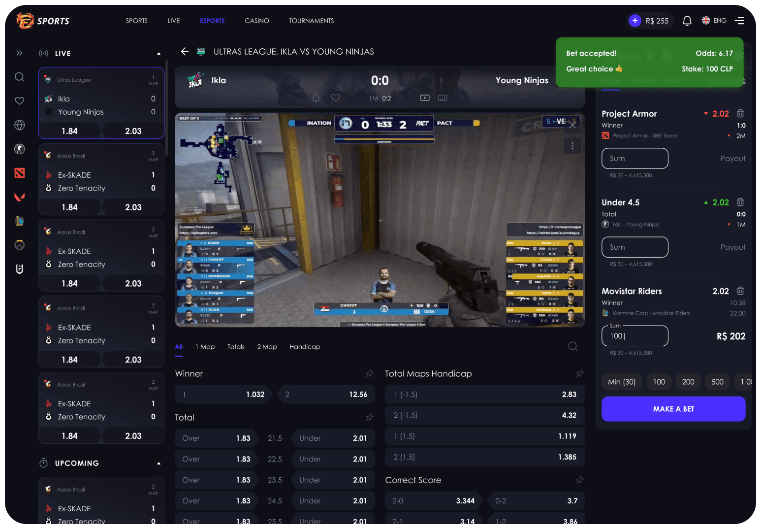Select the Overwatch game icon
761x529 pixels.
pos(19,245)
